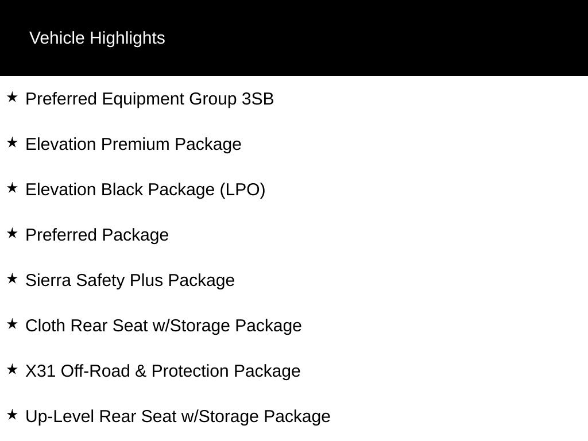
Task: Click the star beside Preferred Package
Action: click(12, 233)
